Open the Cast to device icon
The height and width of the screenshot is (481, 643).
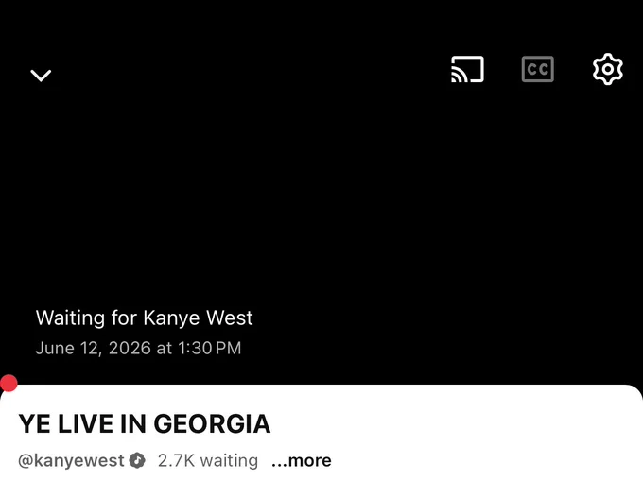point(467,69)
